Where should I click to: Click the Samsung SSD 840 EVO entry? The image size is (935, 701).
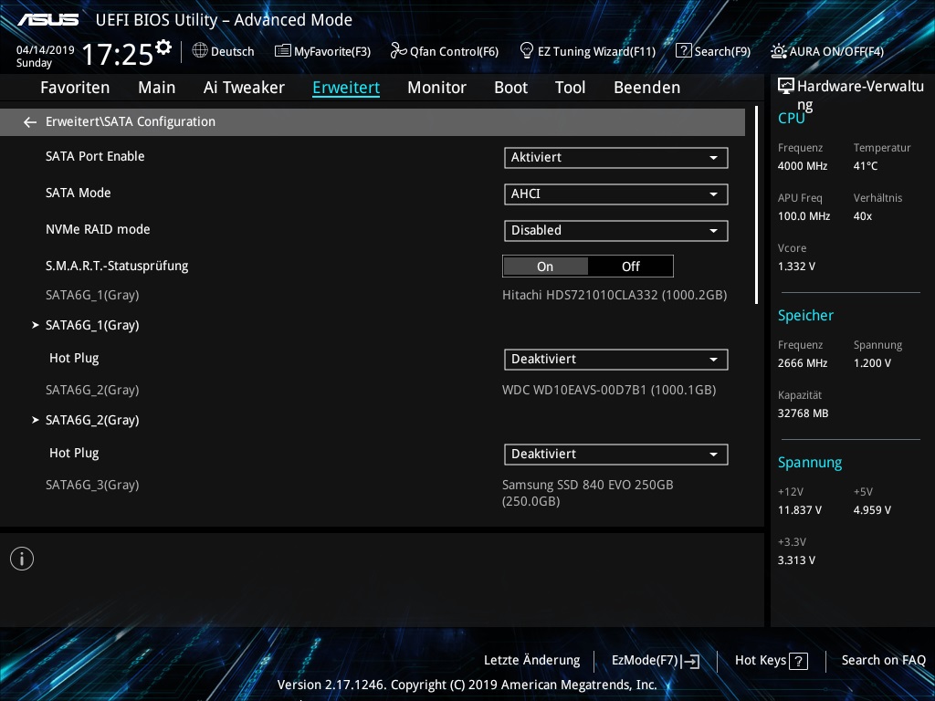[x=587, y=493]
